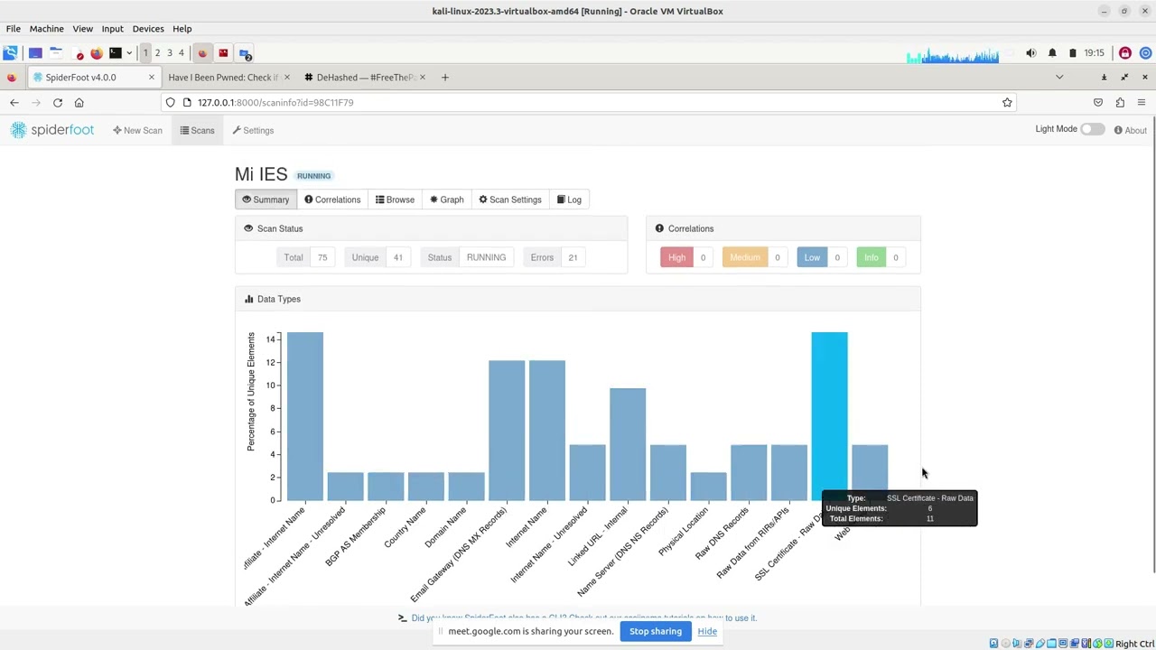Open the Pocket save icon
Screen dimensions: 1156x650
coord(1098,103)
